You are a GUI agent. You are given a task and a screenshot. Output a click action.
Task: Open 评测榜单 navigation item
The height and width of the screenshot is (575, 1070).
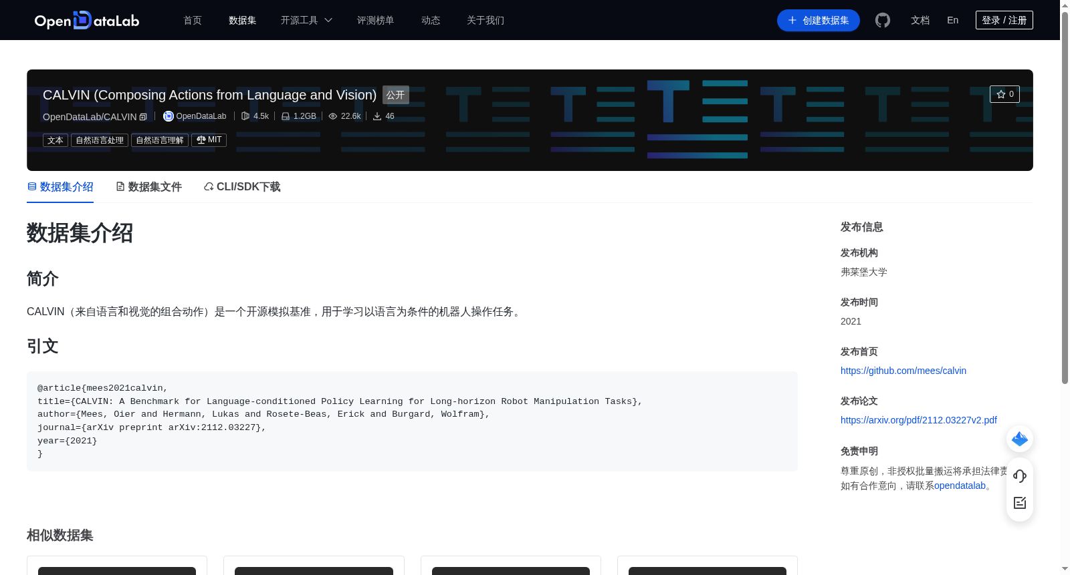point(376,20)
